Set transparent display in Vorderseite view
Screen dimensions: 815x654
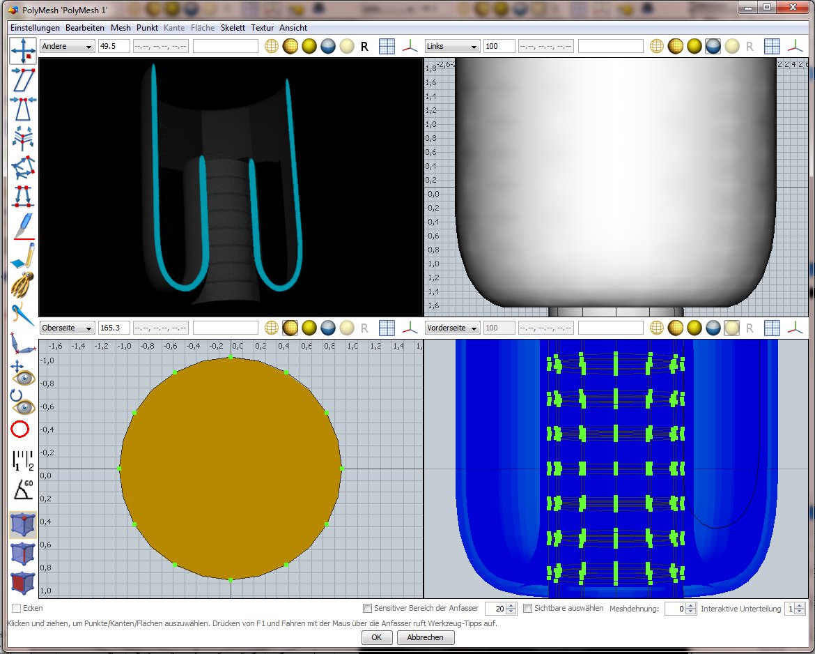pyautogui.click(x=732, y=328)
